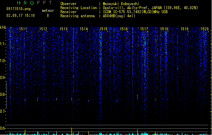Click the 1513 time marker

pyautogui.click(x=63, y=29)
